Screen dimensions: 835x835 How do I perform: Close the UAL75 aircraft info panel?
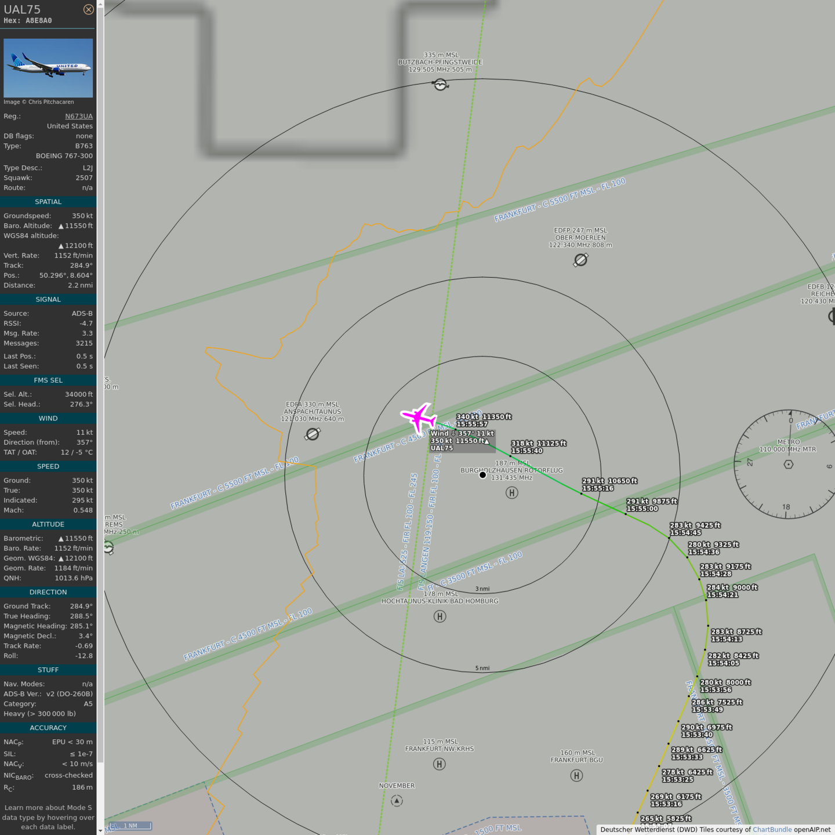point(88,9)
